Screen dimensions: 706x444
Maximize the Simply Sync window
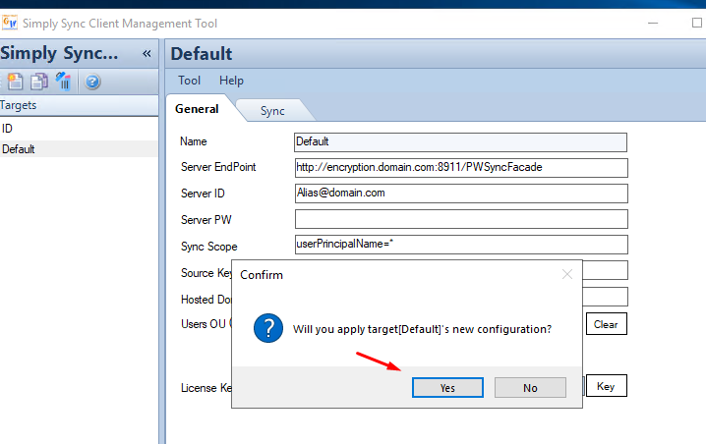point(697,23)
